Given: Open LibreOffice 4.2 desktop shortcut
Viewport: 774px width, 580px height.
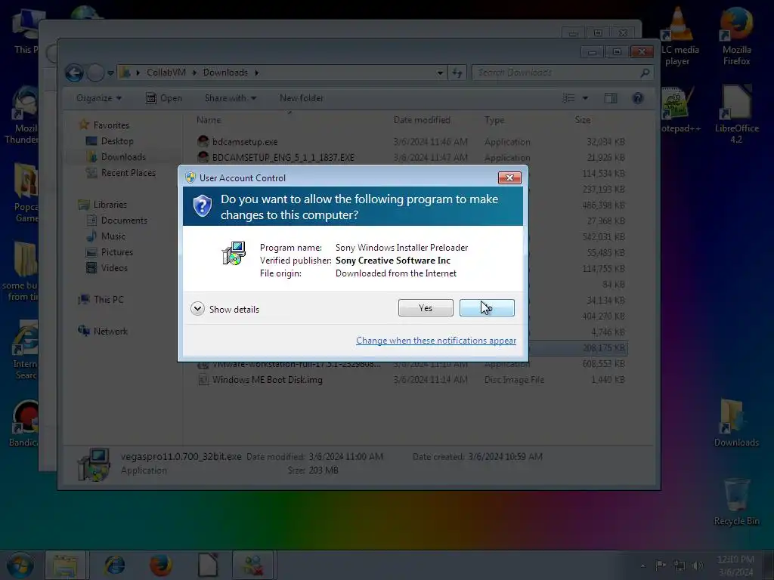Looking at the screenshot, I should [x=736, y=115].
